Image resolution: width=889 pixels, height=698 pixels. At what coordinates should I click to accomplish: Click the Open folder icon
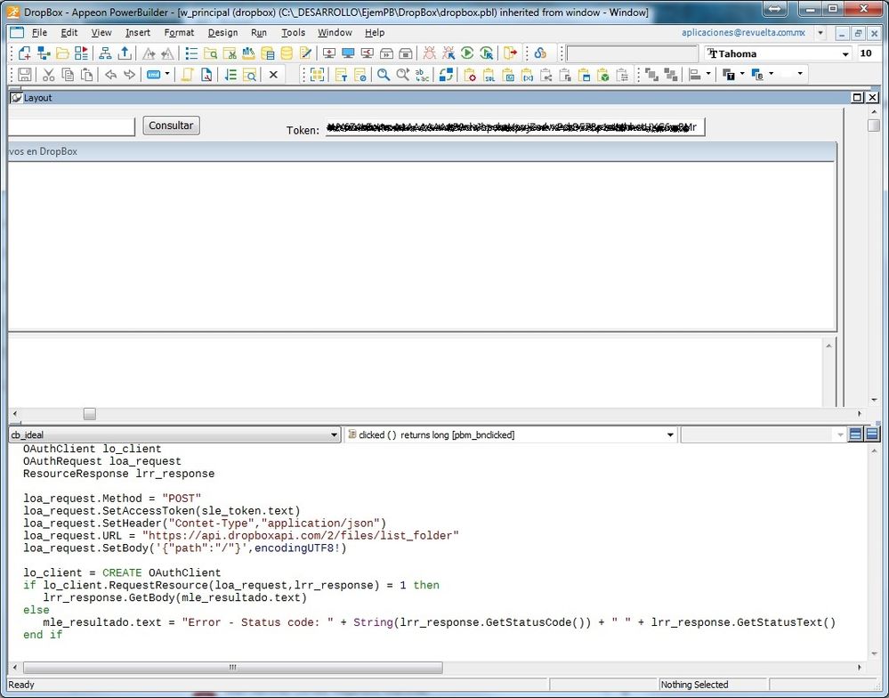point(62,53)
